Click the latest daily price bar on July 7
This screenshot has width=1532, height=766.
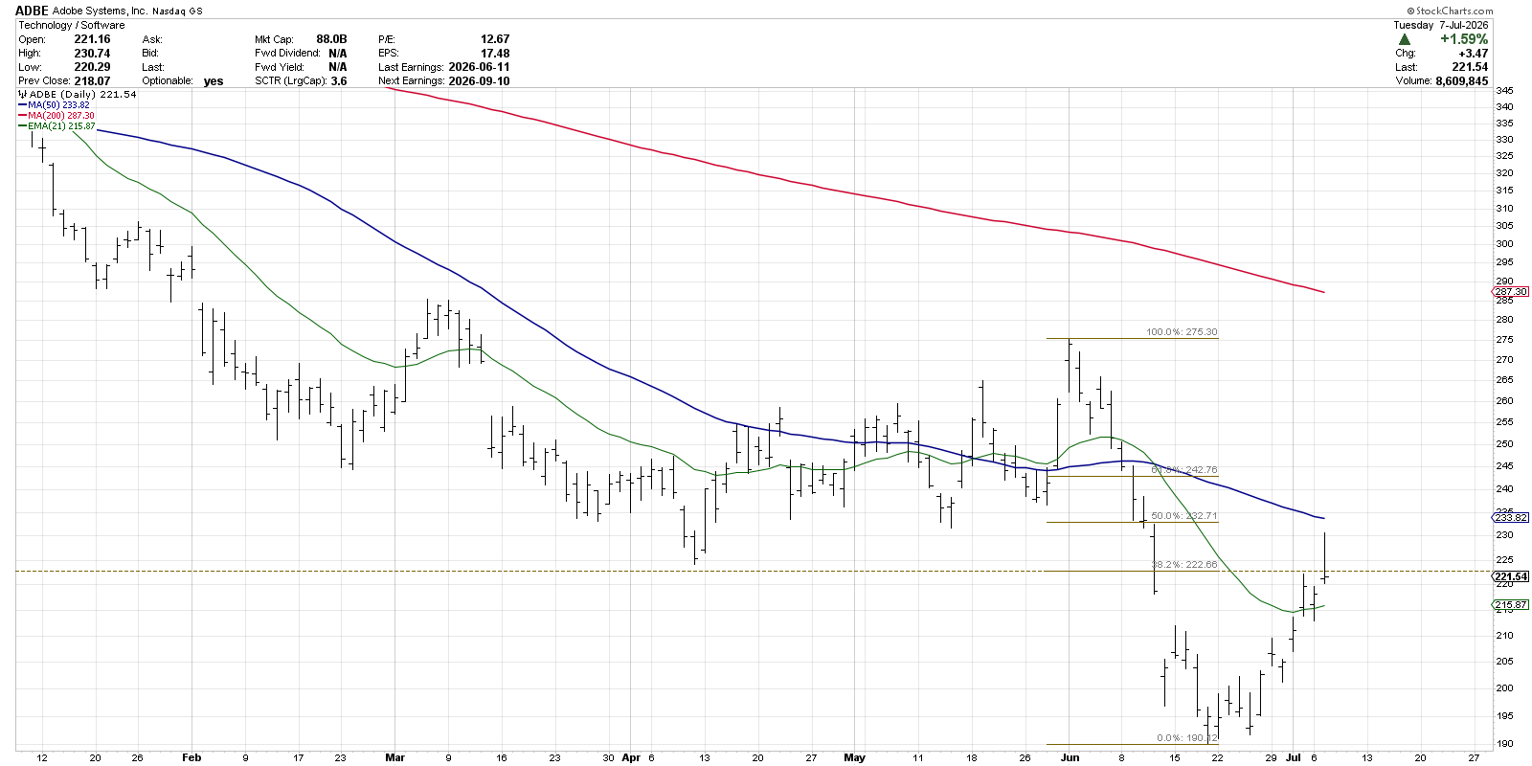pyautogui.click(x=1325, y=557)
